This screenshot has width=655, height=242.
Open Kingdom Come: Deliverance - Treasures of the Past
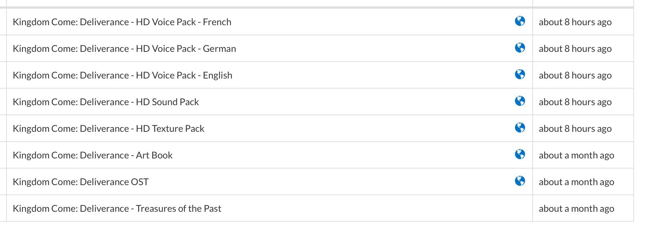[x=117, y=209]
